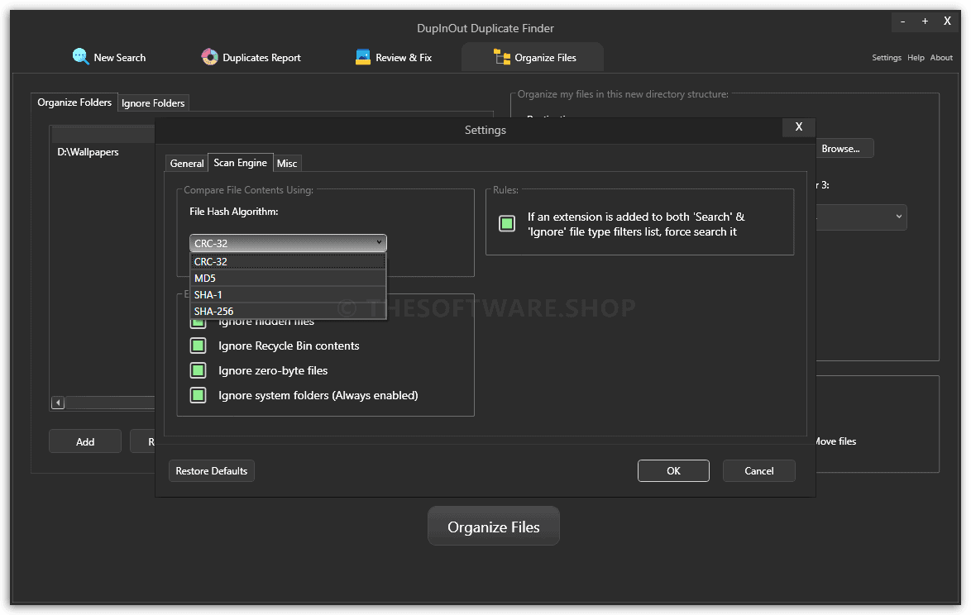Pick SHA-256 hash algorithm option
Image resolution: width=971 pixels, height=615 pixels.
tap(288, 311)
